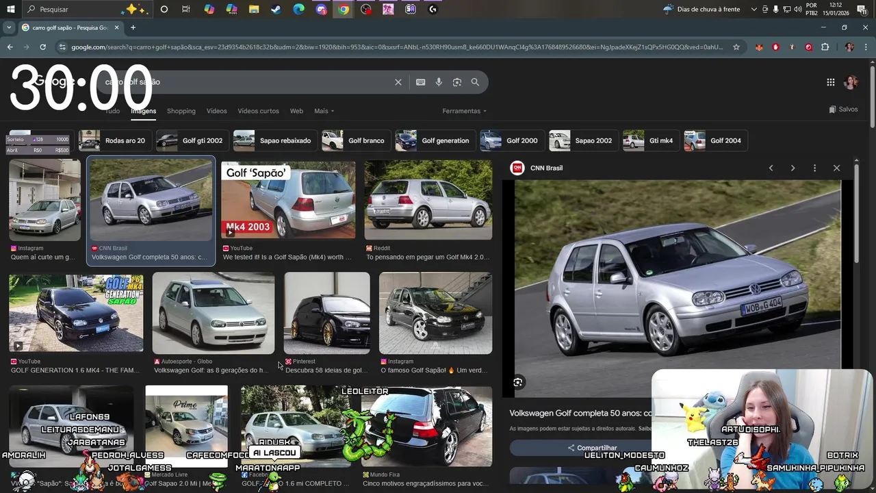Open the Windows Start menu
The image size is (876, 493).
pyautogui.click(x=11, y=10)
